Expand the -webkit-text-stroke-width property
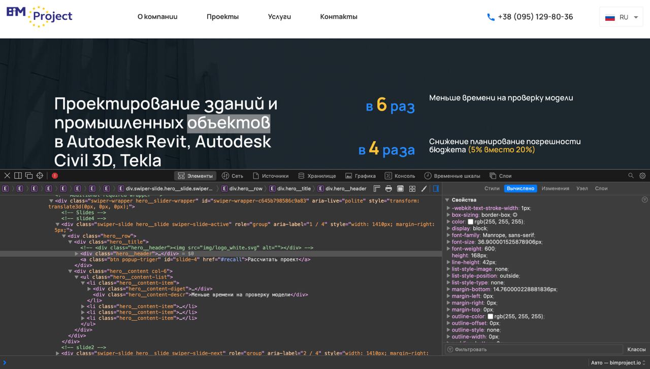 [448, 208]
